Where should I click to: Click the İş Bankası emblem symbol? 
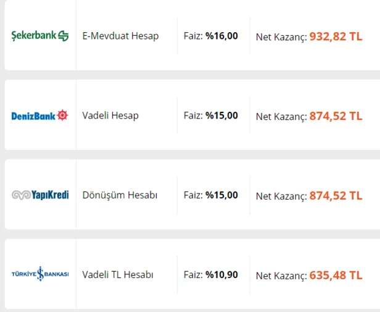(41, 274)
